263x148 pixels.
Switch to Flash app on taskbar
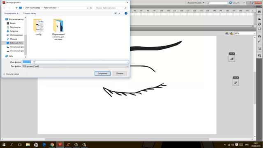[60, 145]
